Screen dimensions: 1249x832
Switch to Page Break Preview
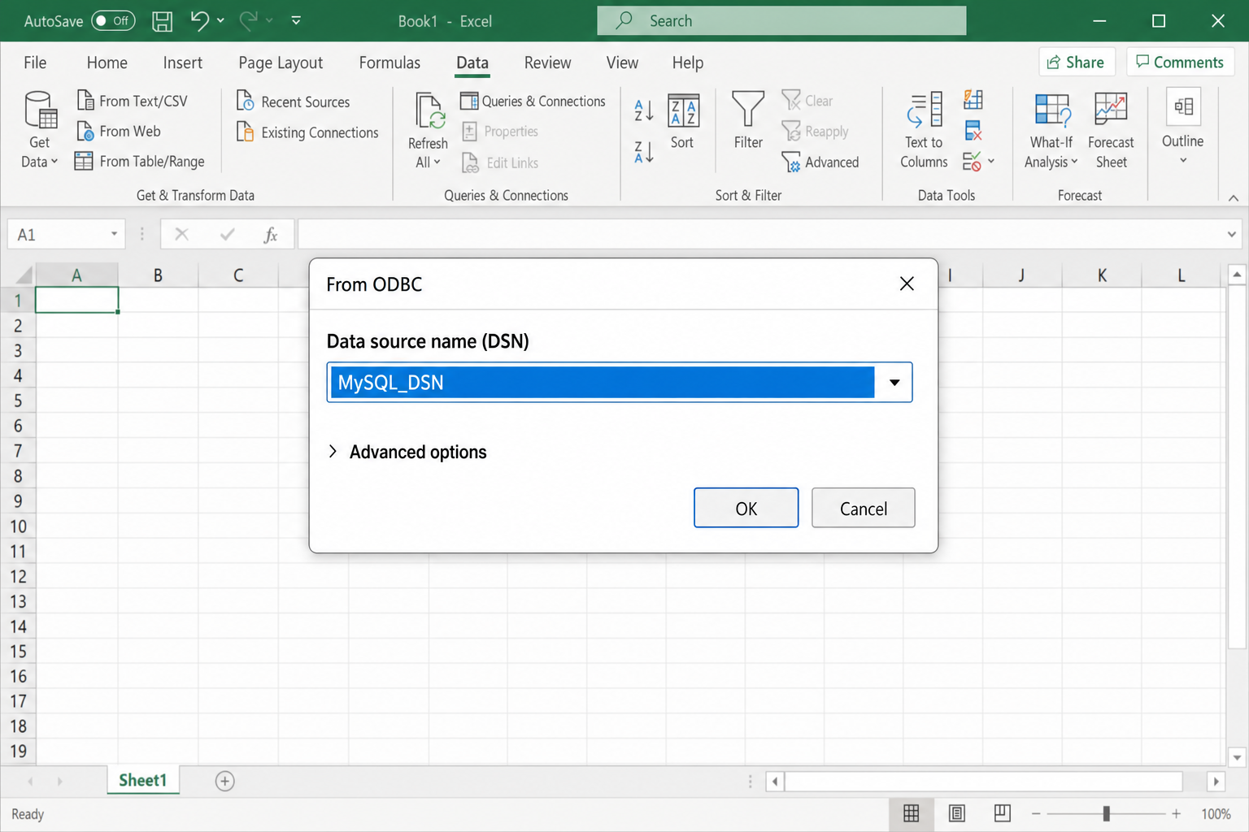1002,813
